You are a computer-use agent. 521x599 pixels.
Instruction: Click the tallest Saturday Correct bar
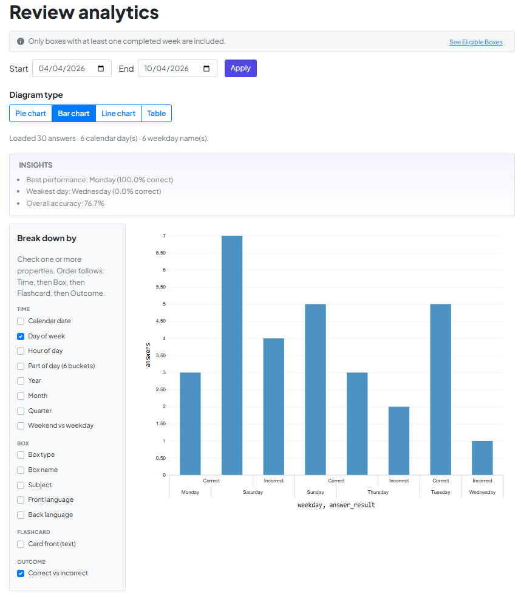(x=232, y=355)
